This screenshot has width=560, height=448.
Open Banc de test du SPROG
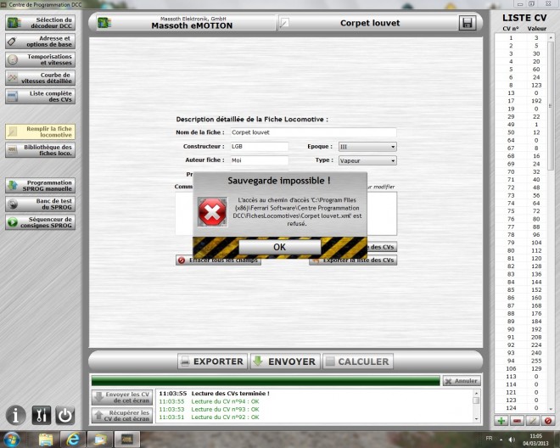click(41, 204)
